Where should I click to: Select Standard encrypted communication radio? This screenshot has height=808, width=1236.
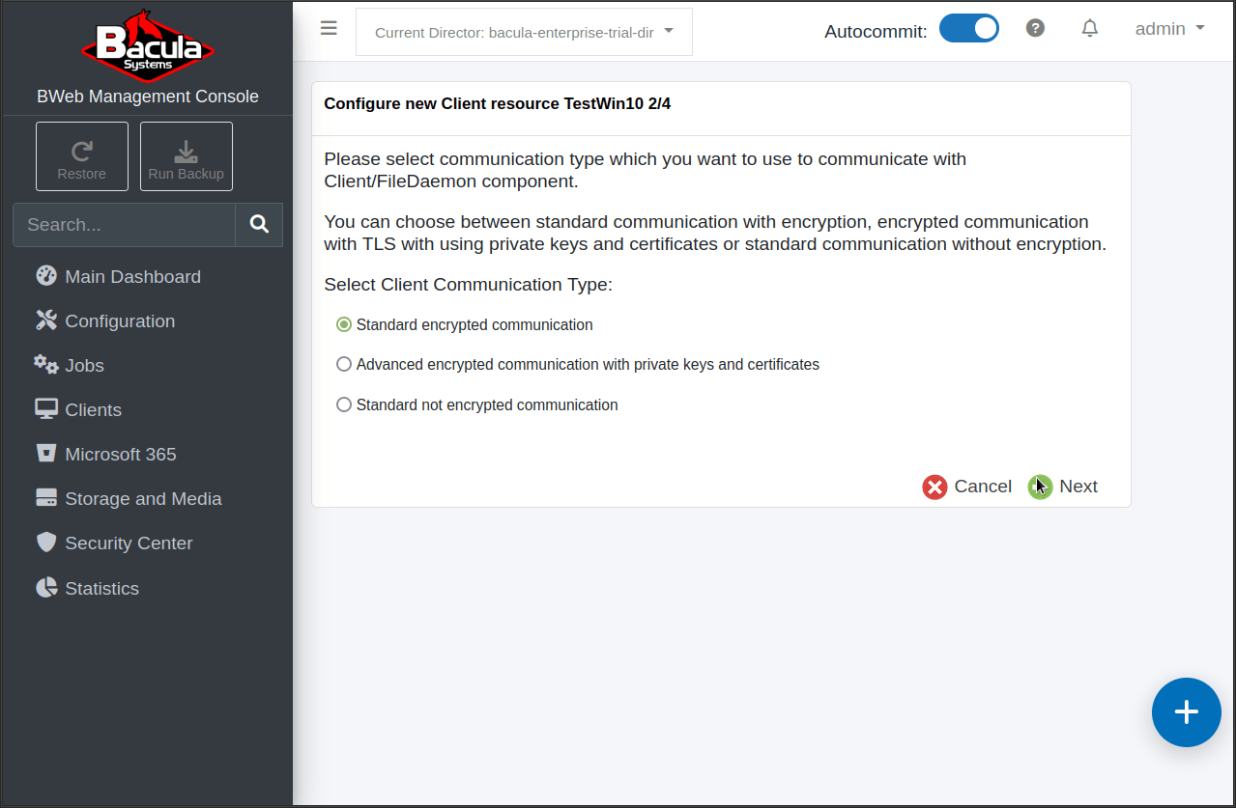pyautogui.click(x=343, y=324)
